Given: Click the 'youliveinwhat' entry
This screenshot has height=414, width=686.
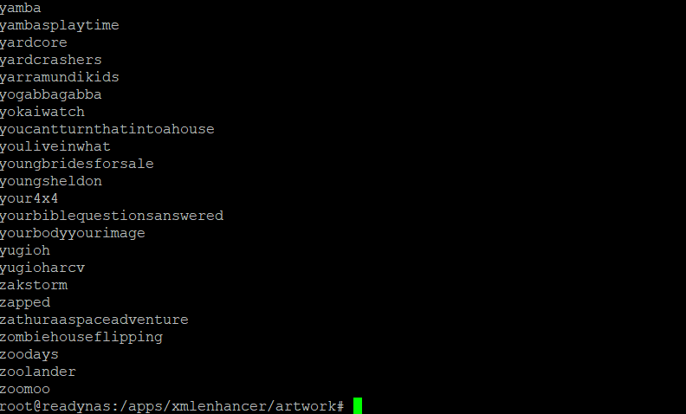Looking at the screenshot, I should (55, 146).
